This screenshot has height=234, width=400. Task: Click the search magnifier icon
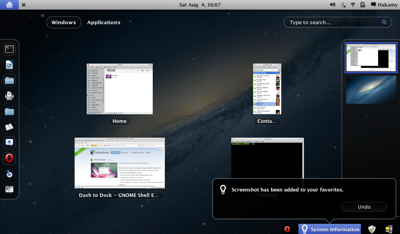pyautogui.click(x=384, y=22)
